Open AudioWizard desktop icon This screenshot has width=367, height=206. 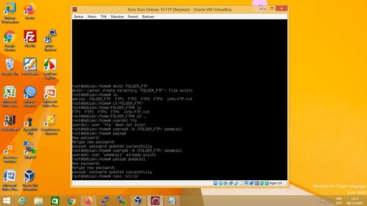pyautogui.click(x=10, y=123)
